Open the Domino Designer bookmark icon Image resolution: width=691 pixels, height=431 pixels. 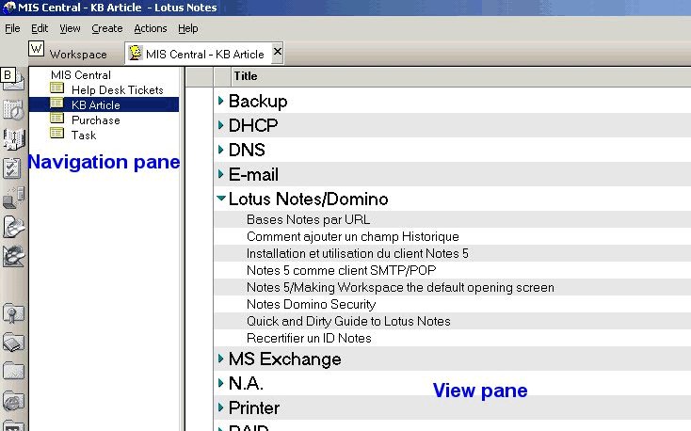tap(13, 256)
